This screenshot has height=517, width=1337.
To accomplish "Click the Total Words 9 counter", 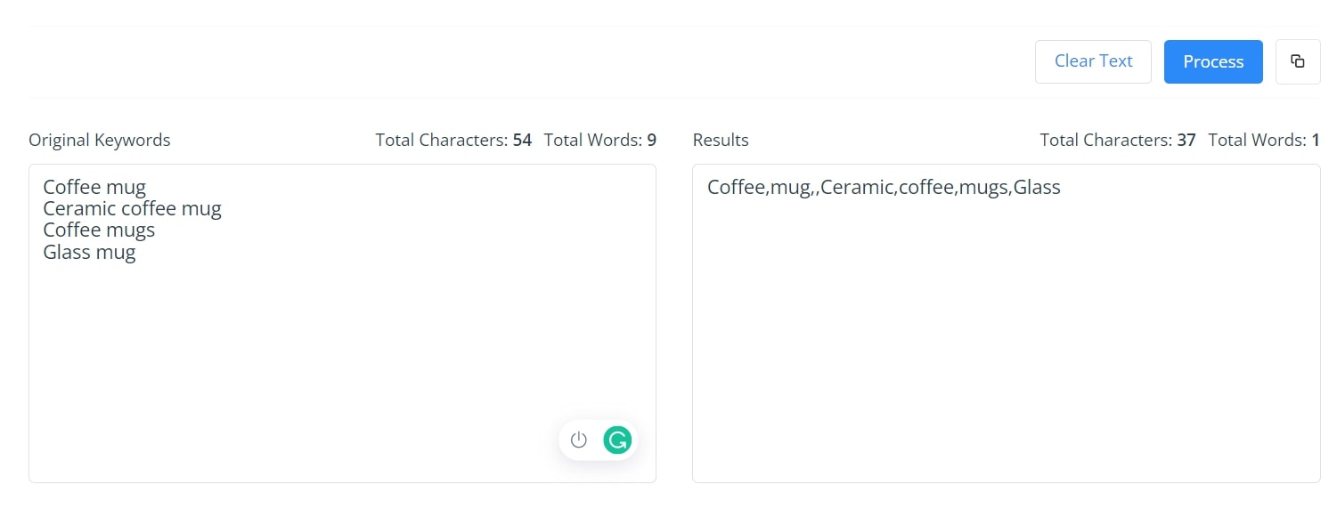I will coord(599,140).
